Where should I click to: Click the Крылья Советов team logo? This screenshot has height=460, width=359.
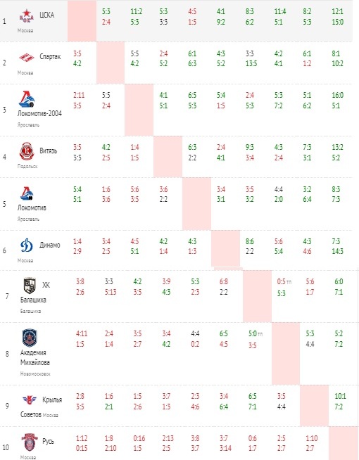[30, 400]
